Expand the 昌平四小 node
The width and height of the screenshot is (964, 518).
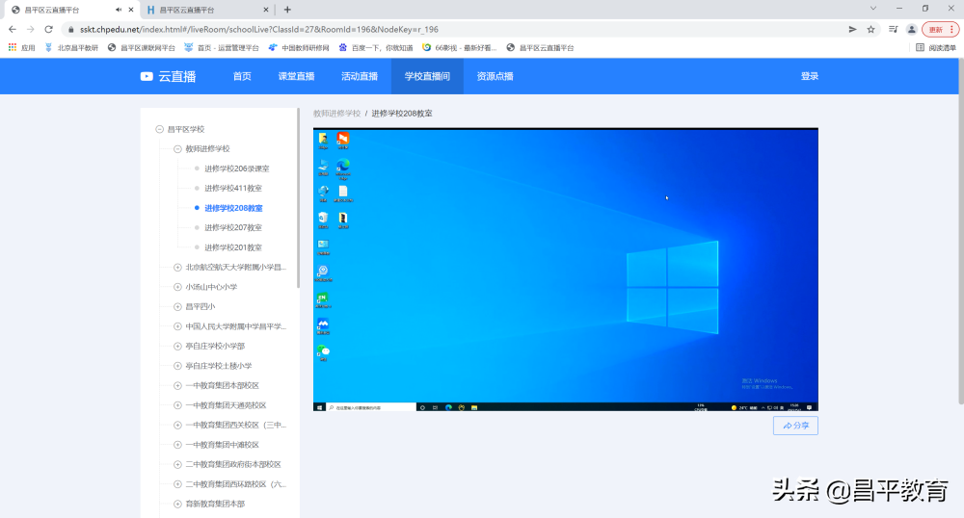click(x=177, y=307)
